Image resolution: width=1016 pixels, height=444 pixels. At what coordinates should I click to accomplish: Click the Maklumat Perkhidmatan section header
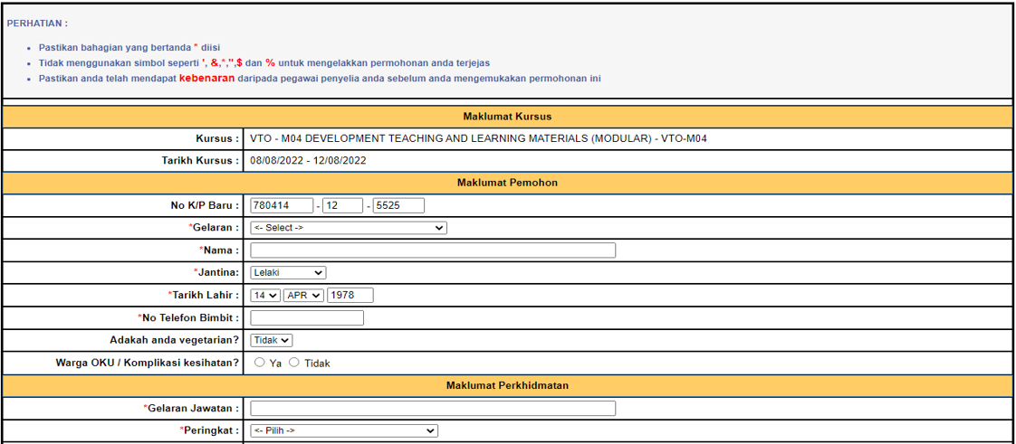click(x=507, y=385)
